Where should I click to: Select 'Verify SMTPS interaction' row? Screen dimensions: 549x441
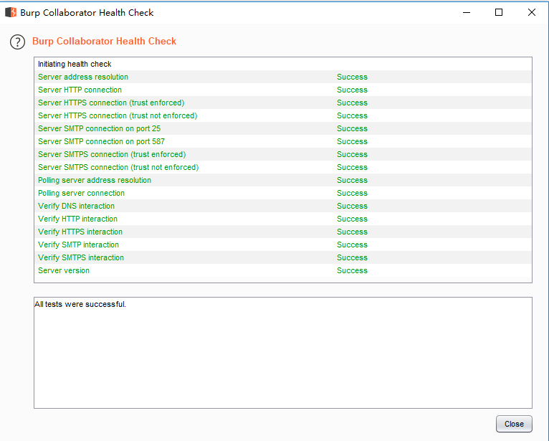pos(283,257)
